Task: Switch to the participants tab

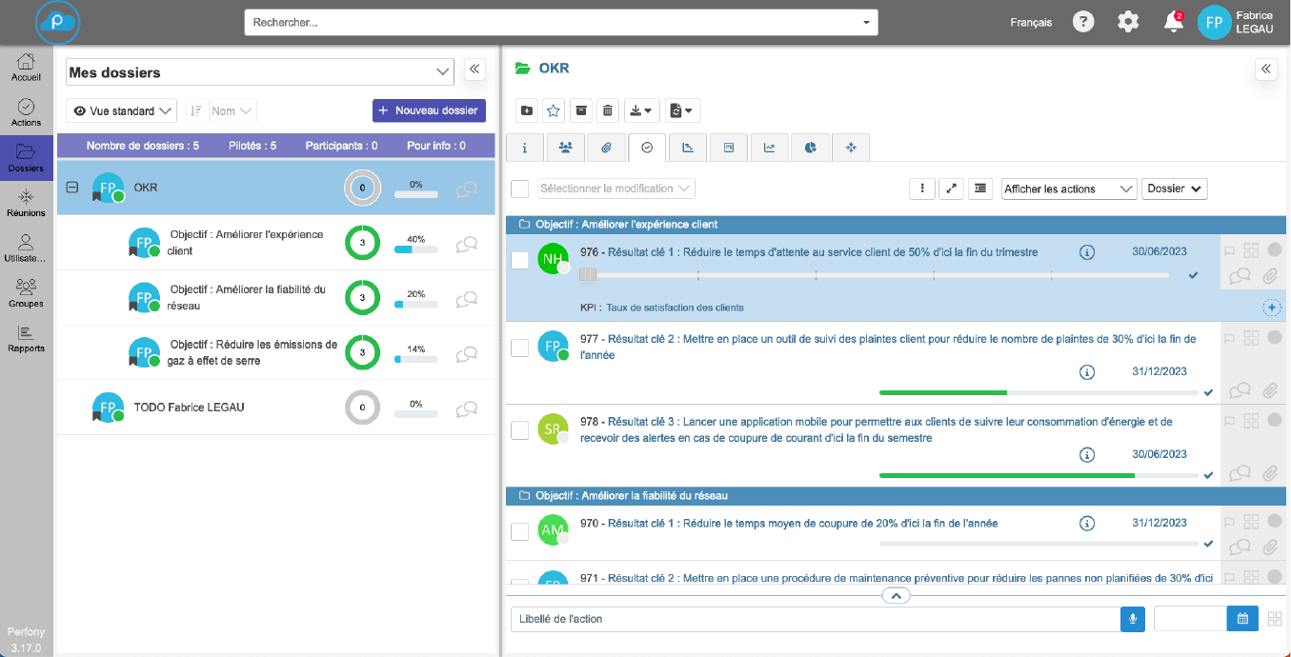Action: (x=565, y=148)
